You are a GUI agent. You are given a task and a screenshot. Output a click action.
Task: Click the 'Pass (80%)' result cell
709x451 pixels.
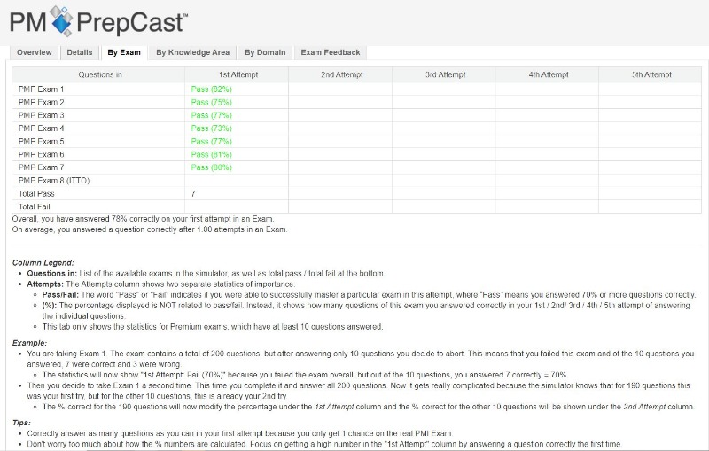tap(211, 167)
